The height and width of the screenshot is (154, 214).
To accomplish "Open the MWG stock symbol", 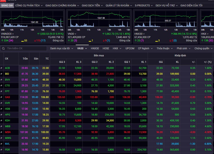I will [8, 138].
